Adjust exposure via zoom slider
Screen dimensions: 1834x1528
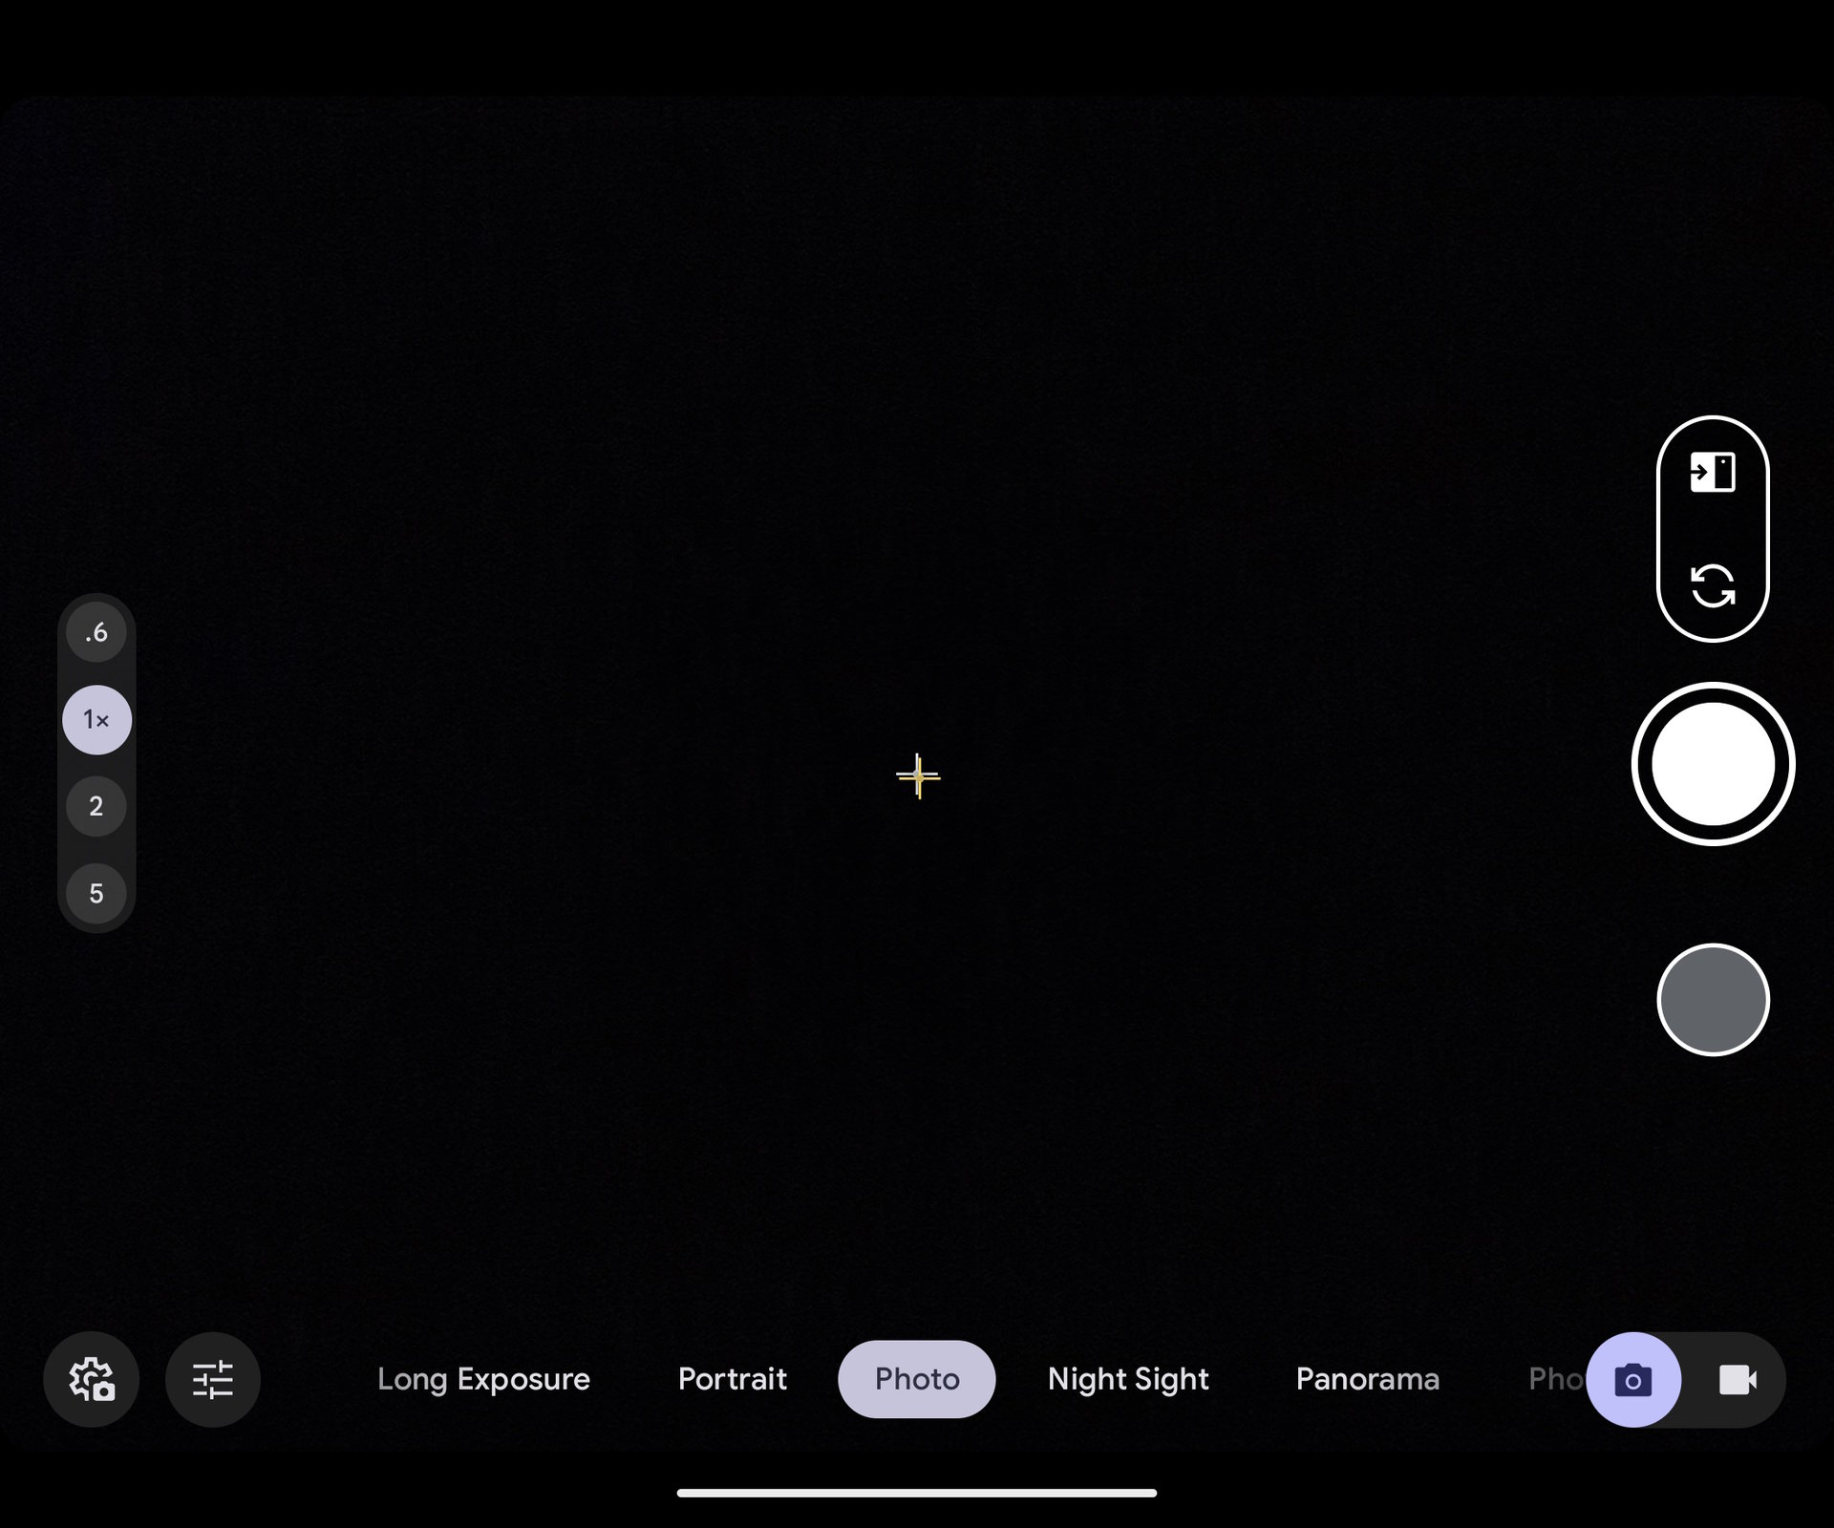pyautogui.click(x=96, y=719)
